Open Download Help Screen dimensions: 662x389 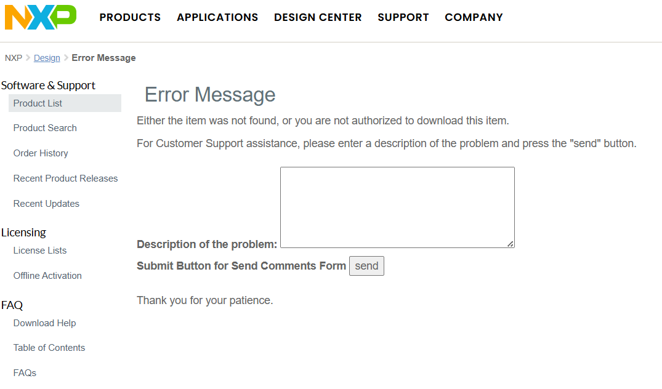click(x=44, y=323)
